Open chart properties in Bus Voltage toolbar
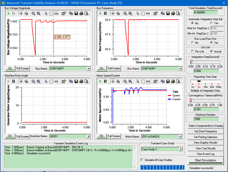The height and width of the screenshot is (172, 228). click(x=64, y=13)
